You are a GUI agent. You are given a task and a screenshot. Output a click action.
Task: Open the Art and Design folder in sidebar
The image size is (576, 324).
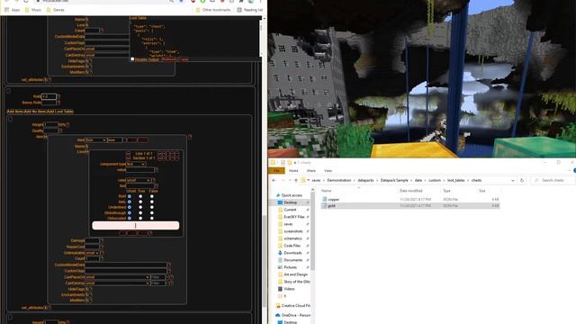click(293, 274)
